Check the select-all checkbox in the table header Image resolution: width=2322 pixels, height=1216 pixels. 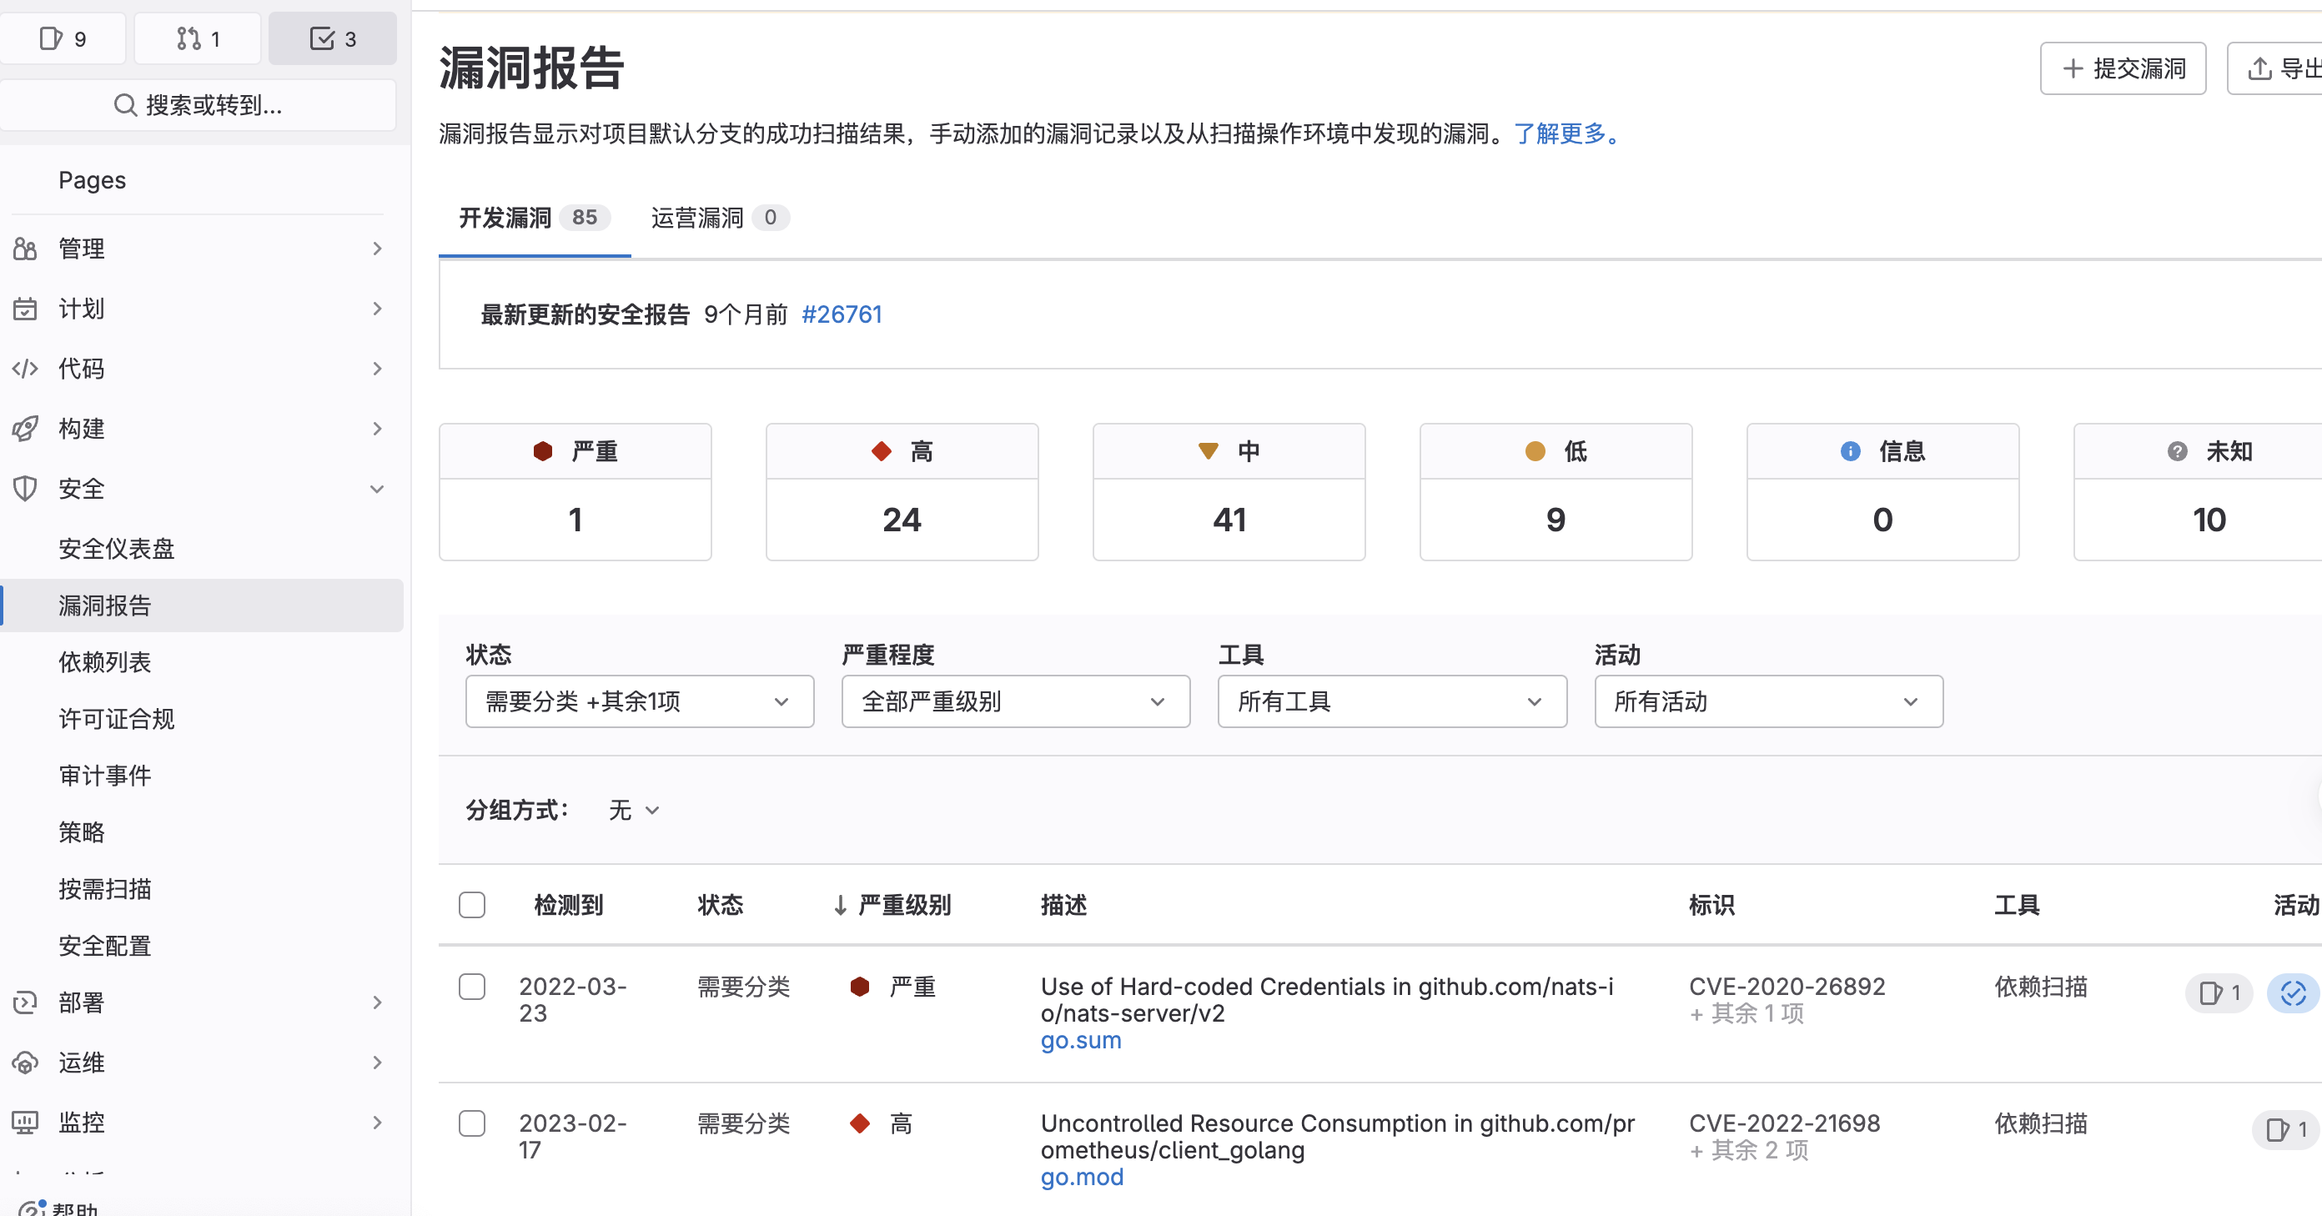(472, 904)
